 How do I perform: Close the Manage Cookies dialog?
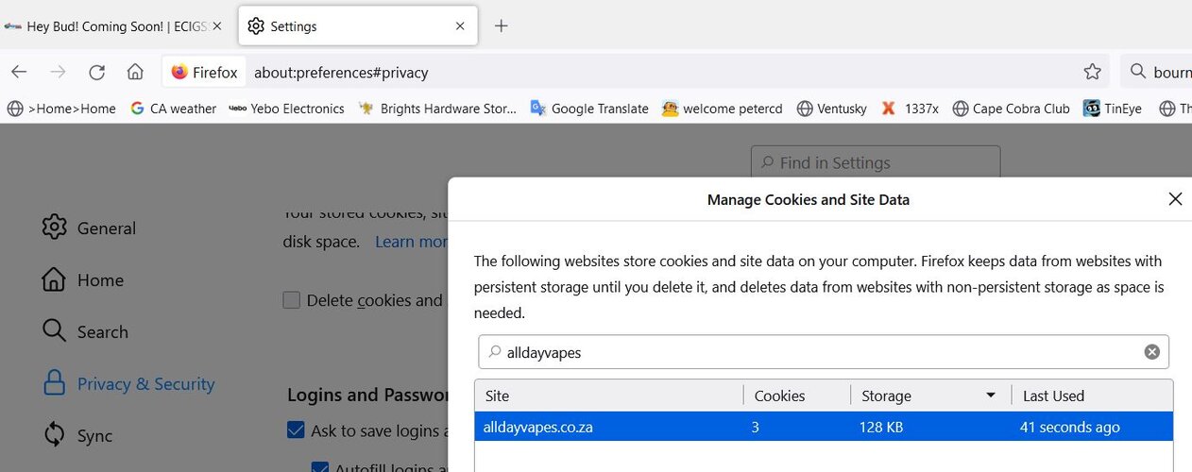pos(1175,199)
